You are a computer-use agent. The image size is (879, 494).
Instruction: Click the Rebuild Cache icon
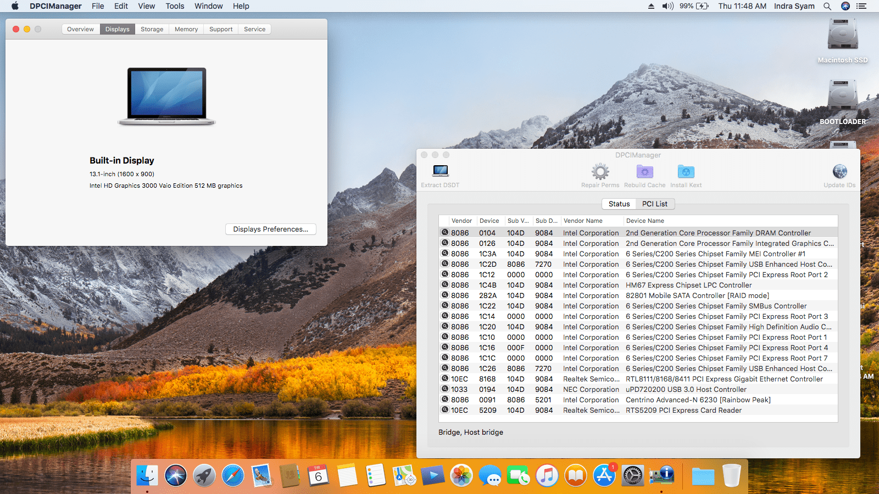(x=644, y=172)
